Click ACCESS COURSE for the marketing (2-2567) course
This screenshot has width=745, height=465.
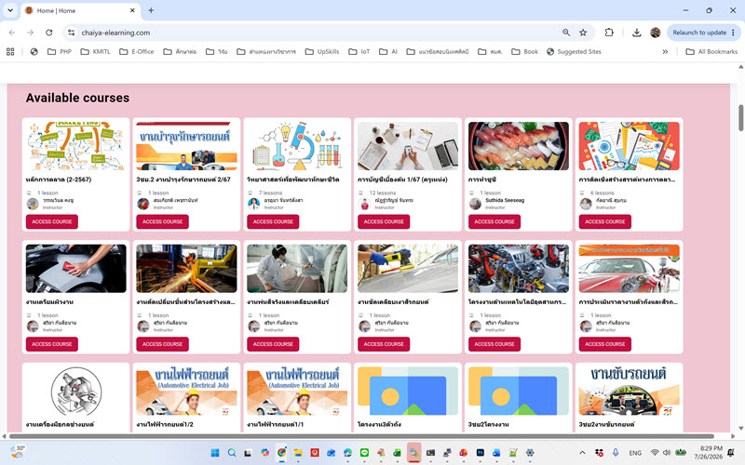pos(52,221)
